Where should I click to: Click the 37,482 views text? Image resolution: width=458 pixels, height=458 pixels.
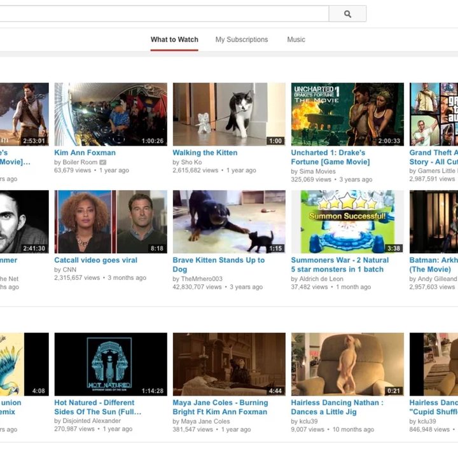coord(309,287)
